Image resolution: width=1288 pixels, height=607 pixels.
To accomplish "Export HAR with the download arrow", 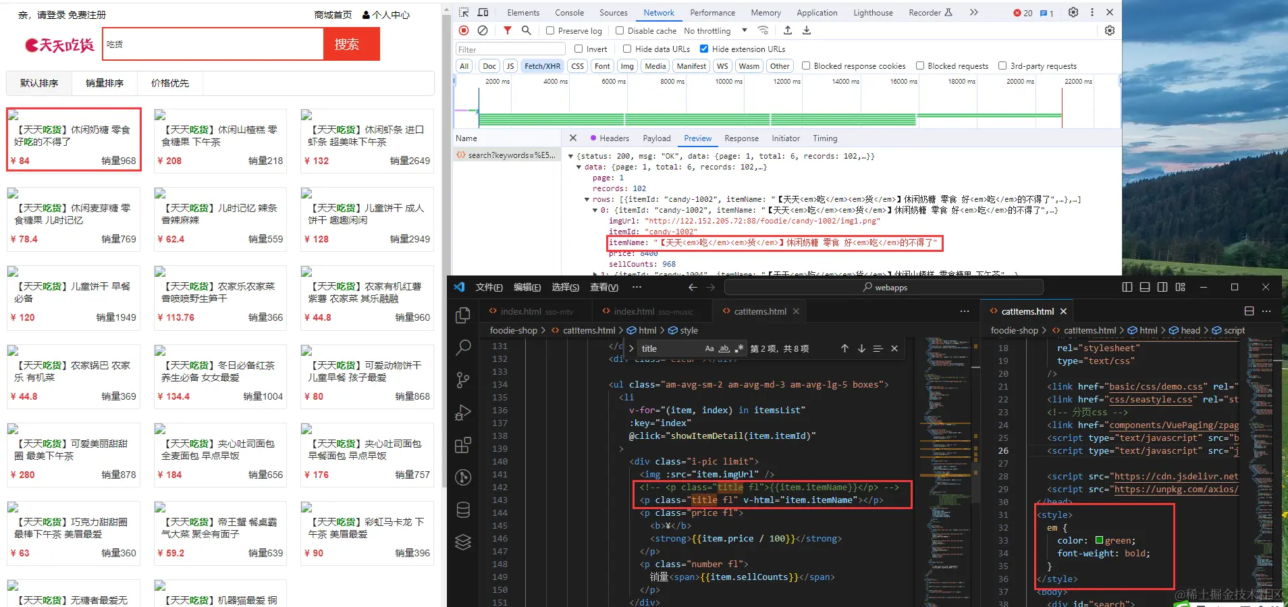I will 807,30.
